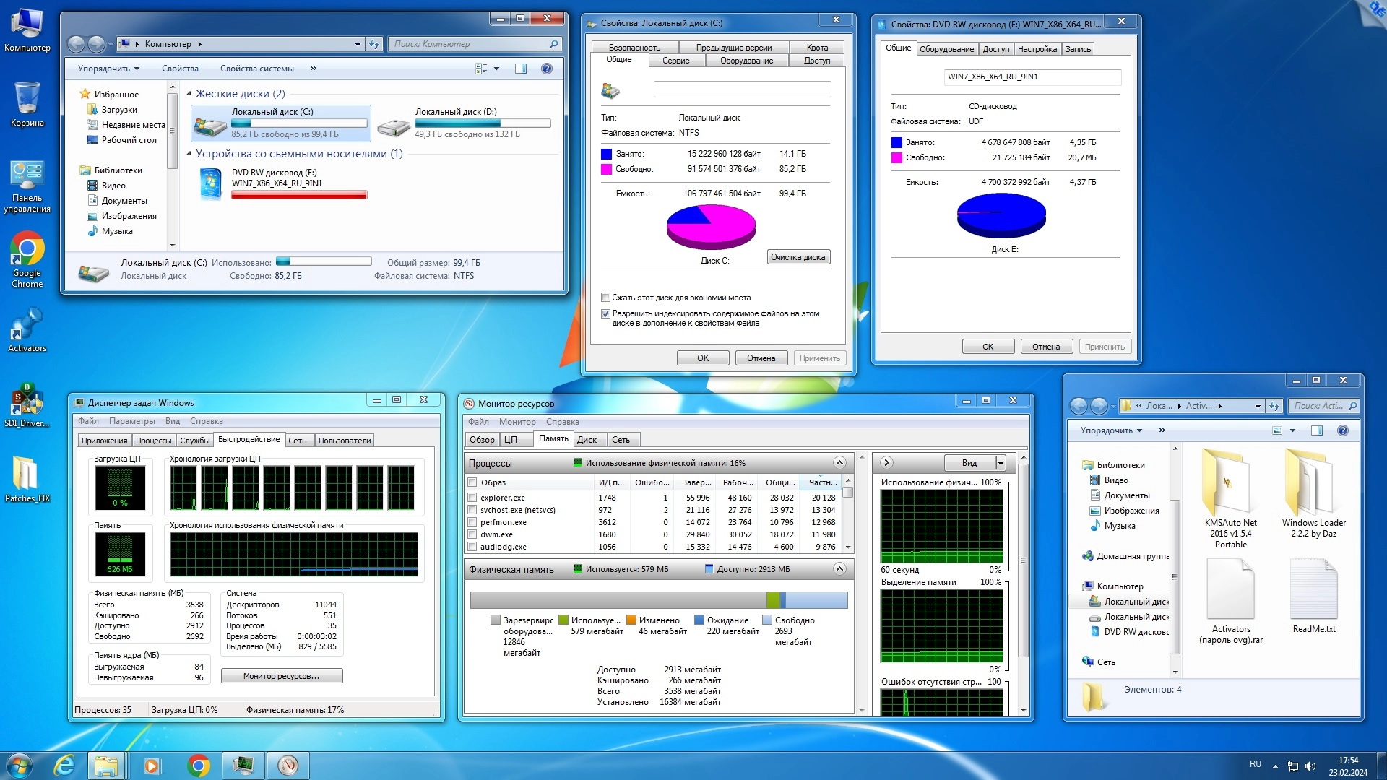Open Google Chrome desktop shortcut
The height and width of the screenshot is (780, 1387).
(x=27, y=251)
